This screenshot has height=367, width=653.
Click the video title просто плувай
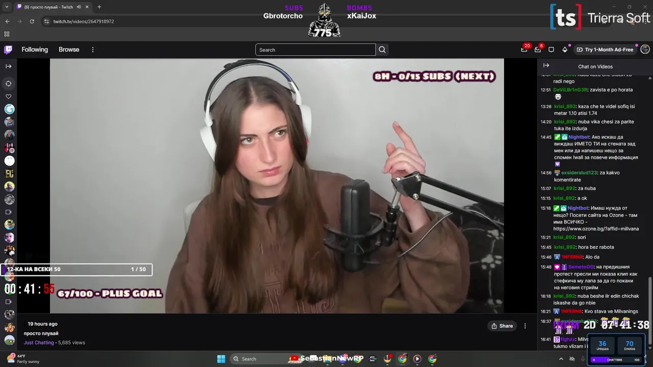point(41,333)
